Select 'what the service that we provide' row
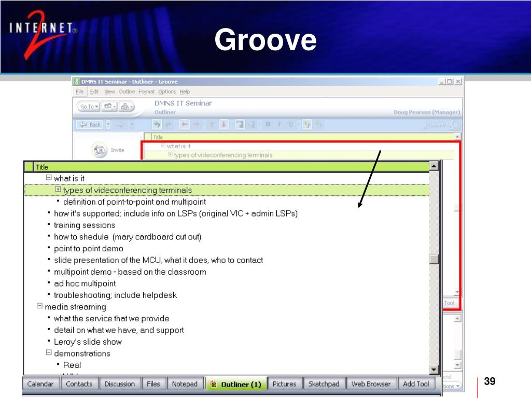The image size is (531, 398). (227, 319)
